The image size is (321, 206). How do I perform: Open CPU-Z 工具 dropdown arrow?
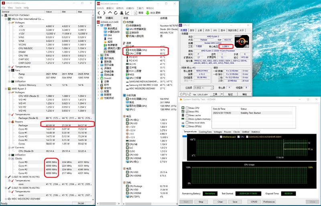[x=222, y=94]
